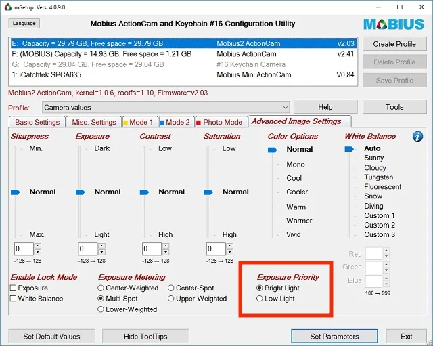Screen dimensions: 433x346
Task: Choose the Cloudy white balance option
Action: tap(375, 168)
